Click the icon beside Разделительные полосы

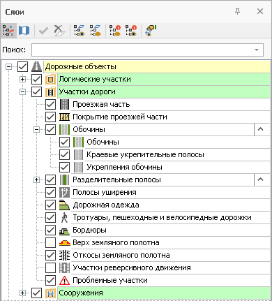[64, 179]
